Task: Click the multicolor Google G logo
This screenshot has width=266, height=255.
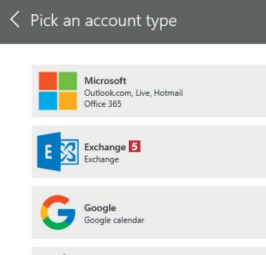Action: tap(58, 212)
